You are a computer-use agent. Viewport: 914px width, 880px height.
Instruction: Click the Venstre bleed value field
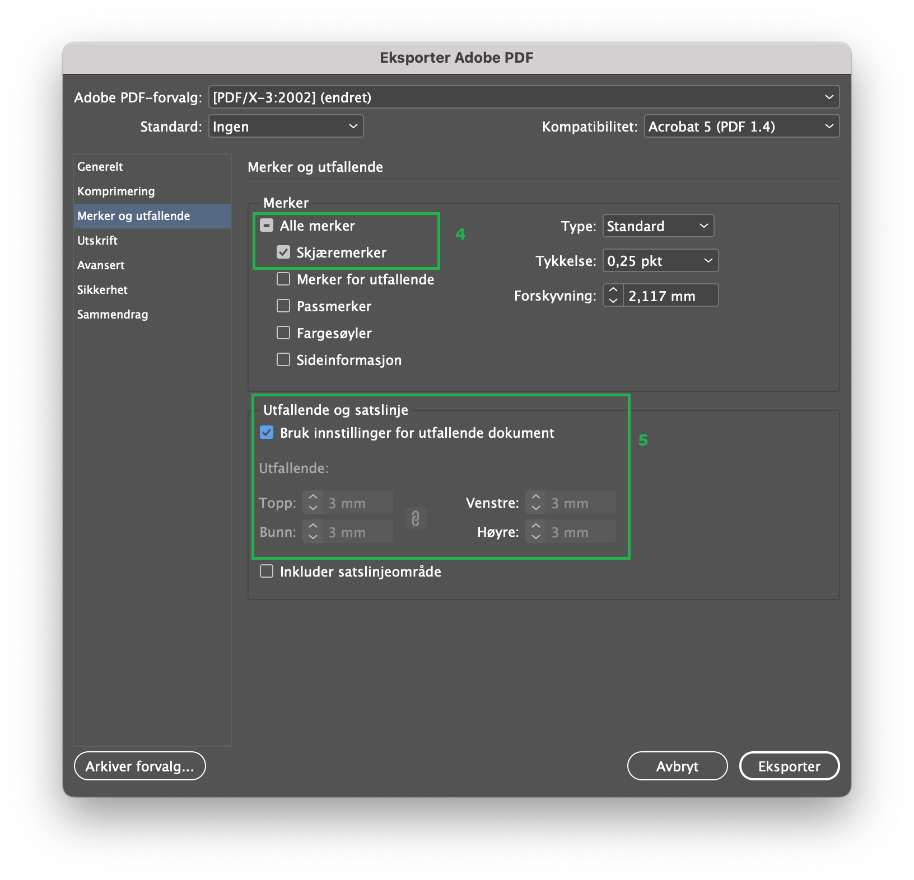[x=581, y=503]
